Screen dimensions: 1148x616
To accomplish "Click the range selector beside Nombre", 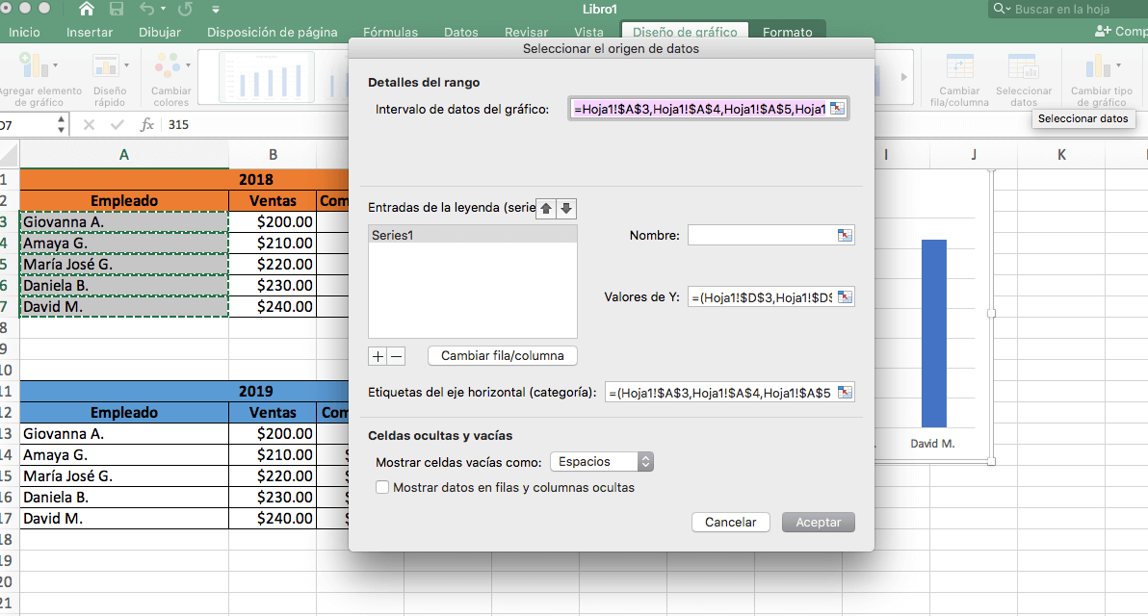I will (x=845, y=234).
